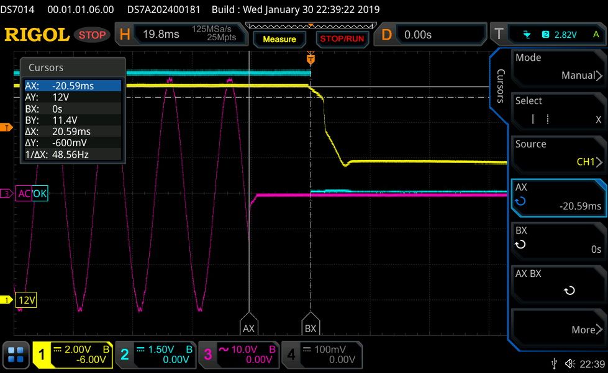Select the ΔX: 20.59ms cursor row
Screen dimensions: 608x373
73,131
